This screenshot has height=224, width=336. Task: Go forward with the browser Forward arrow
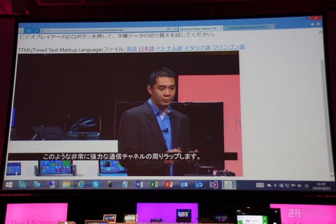tap(36, 31)
